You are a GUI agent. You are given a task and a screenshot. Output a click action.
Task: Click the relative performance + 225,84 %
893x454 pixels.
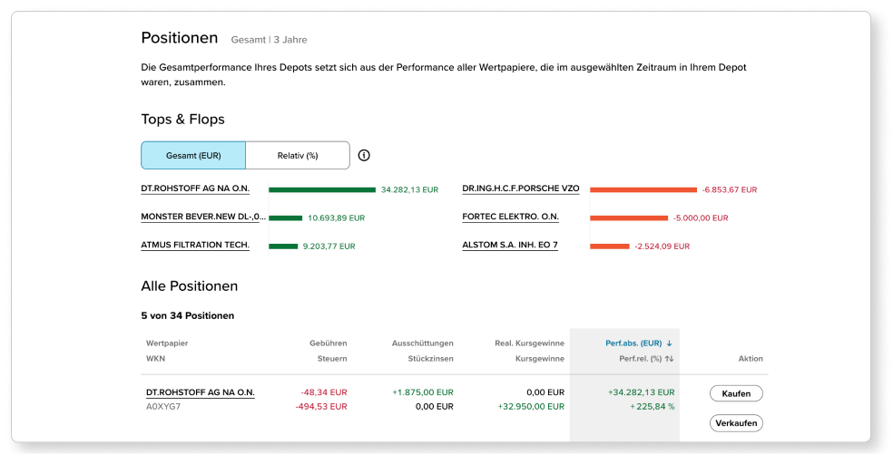tap(653, 407)
